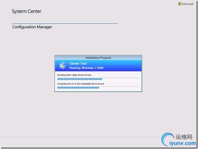Click "Contacting server to find compatible device drivers"
This screenshot has width=198, height=149.
point(81,84)
